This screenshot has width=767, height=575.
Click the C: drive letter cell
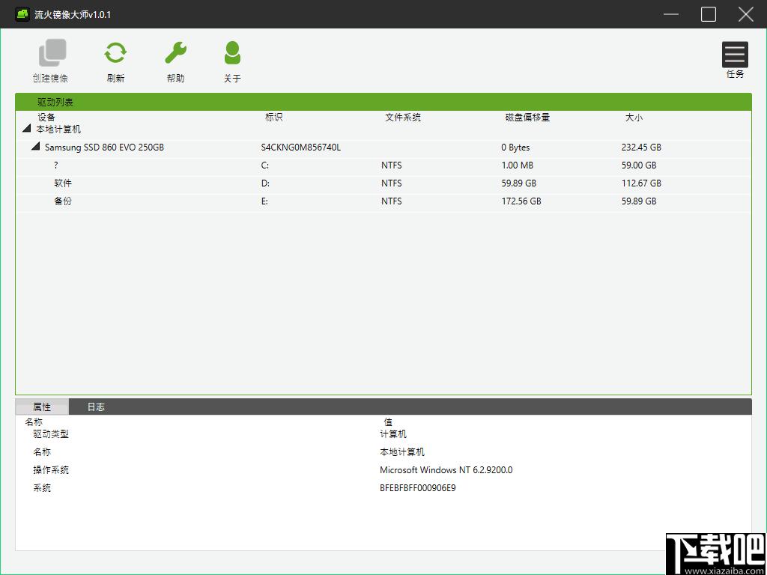(264, 165)
